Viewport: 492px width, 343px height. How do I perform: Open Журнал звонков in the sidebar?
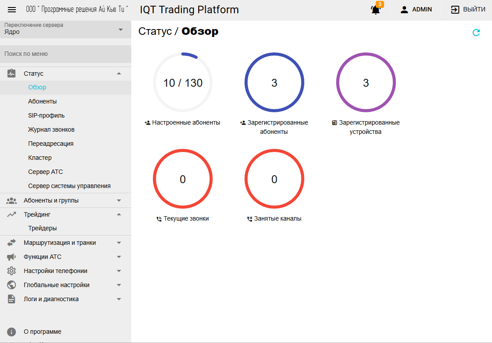[x=66, y=129]
